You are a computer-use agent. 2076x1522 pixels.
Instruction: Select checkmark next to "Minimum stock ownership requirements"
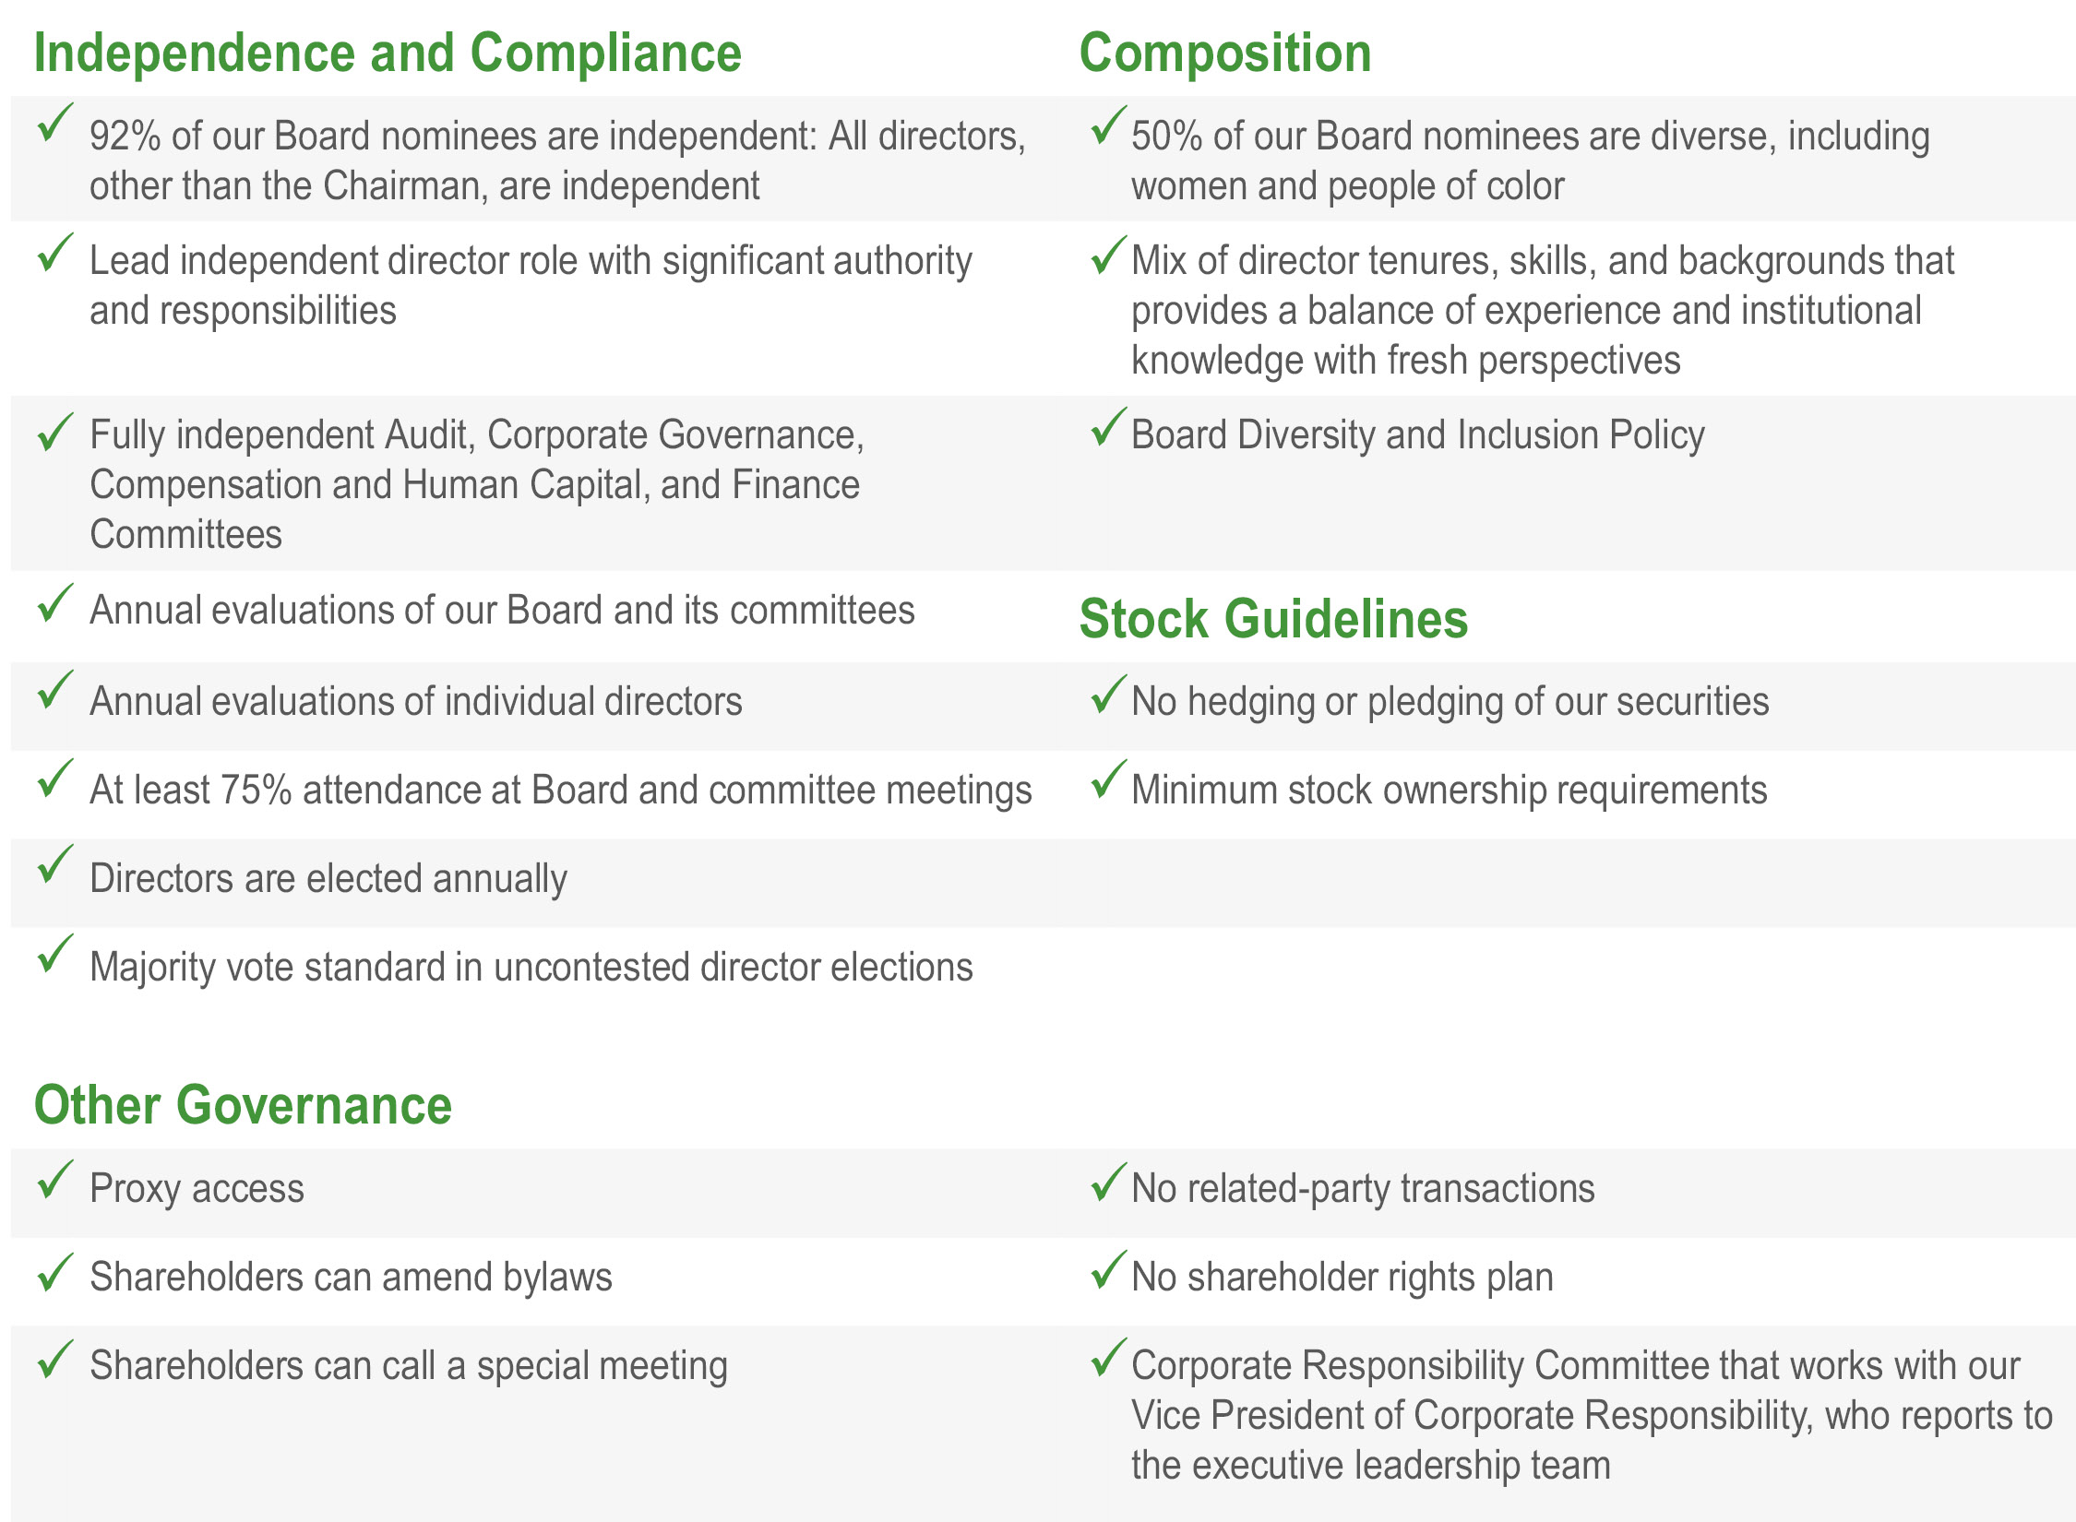1107,779
